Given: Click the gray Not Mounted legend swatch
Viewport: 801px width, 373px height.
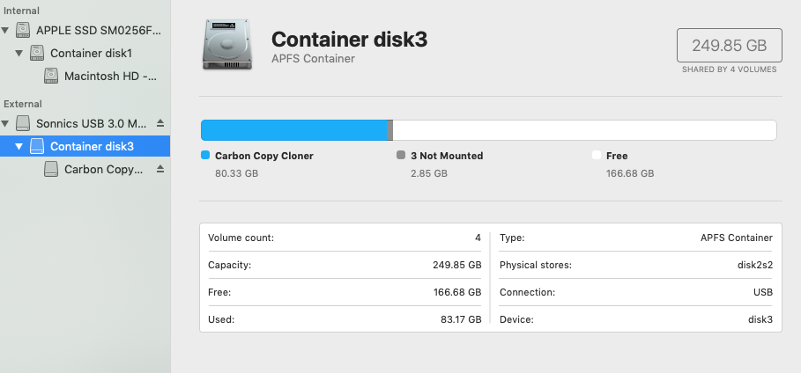Looking at the screenshot, I should tap(401, 156).
